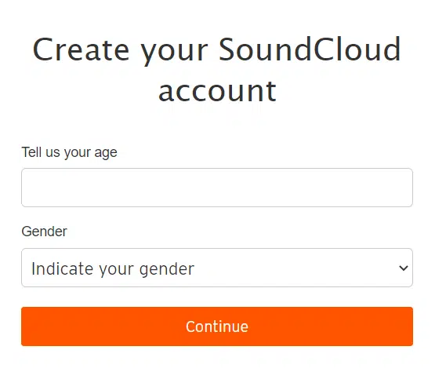
Task: Click the 'Create your SoundCloud account' heading
Action: pos(217,69)
